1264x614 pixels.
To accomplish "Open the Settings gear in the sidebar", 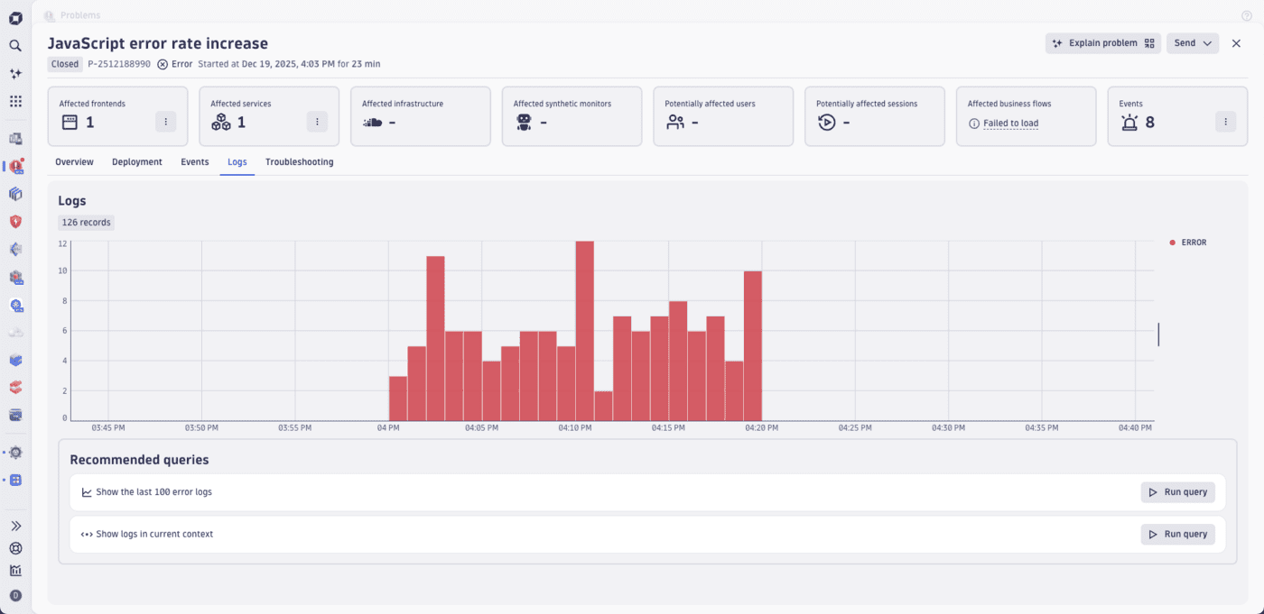I will point(14,452).
